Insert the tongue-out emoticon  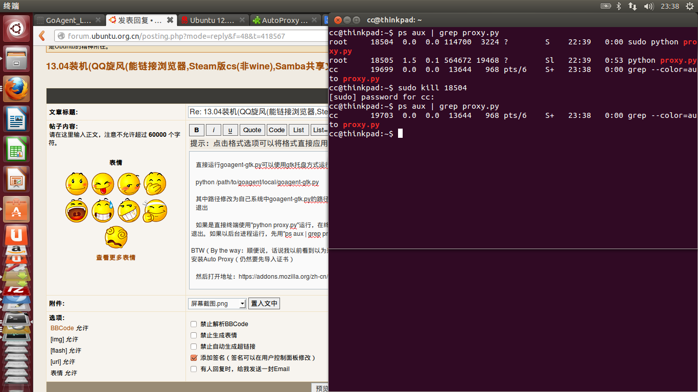click(x=103, y=184)
